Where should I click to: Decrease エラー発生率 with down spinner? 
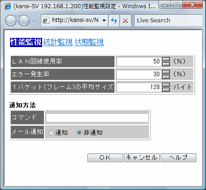(166, 77)
